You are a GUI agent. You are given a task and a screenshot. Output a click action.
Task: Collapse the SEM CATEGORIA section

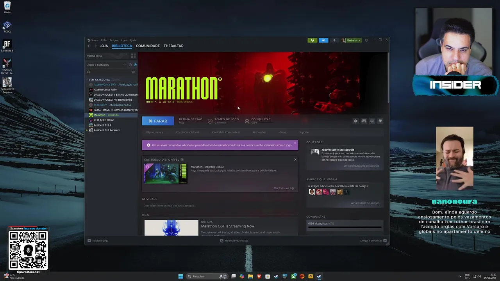pos(87,80)
